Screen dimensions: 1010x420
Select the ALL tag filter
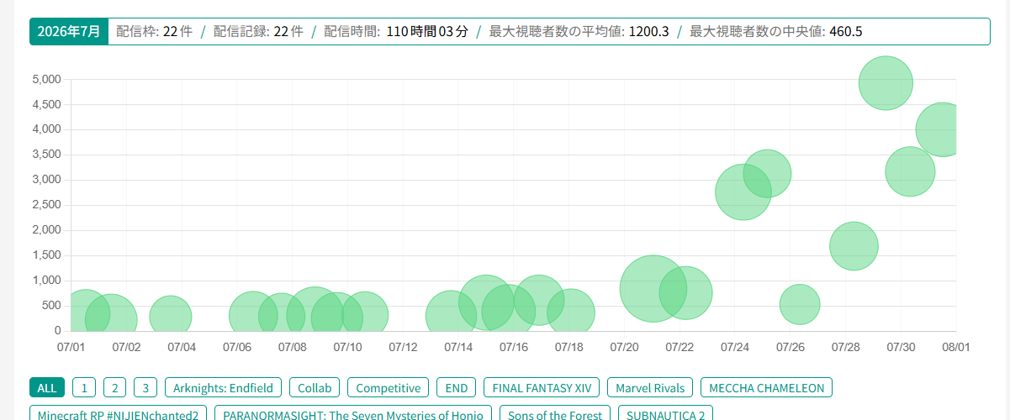[x=47, y=387]
